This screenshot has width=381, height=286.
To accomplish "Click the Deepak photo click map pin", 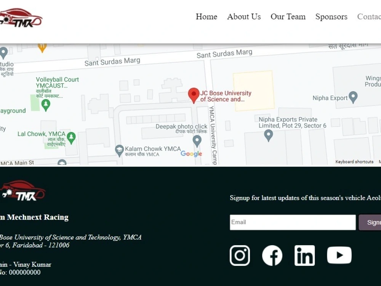I will pyautogui.click(x=197, y=141).
